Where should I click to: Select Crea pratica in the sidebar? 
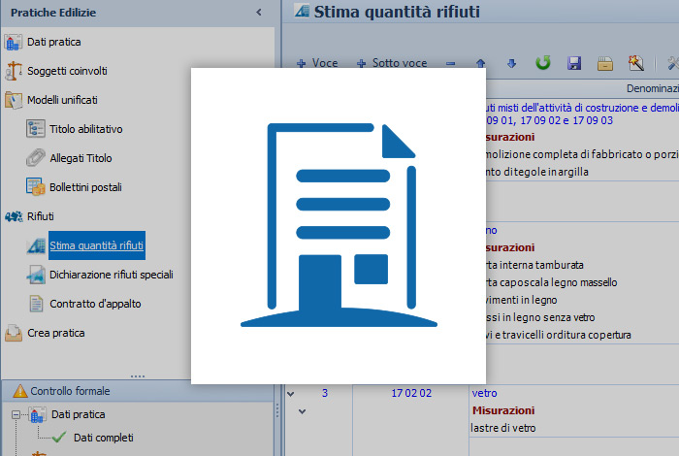(x=55, y=333)
